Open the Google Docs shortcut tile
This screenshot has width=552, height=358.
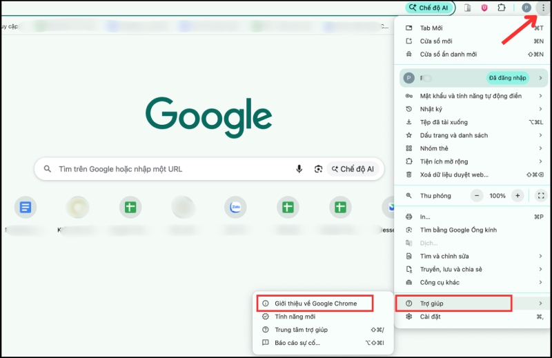tap(26, 207)
